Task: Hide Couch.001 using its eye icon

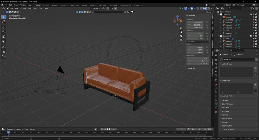Action: (x=253, y=20)
